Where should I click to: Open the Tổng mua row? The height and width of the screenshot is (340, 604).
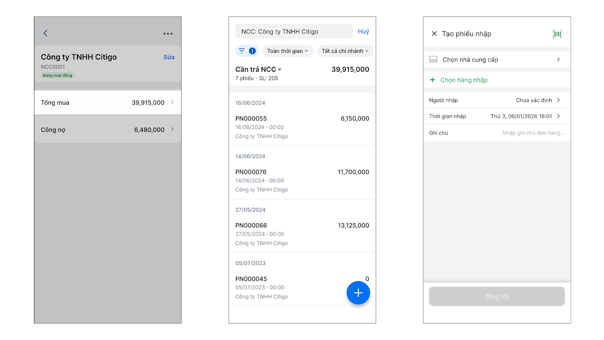(x=108, y=102)
